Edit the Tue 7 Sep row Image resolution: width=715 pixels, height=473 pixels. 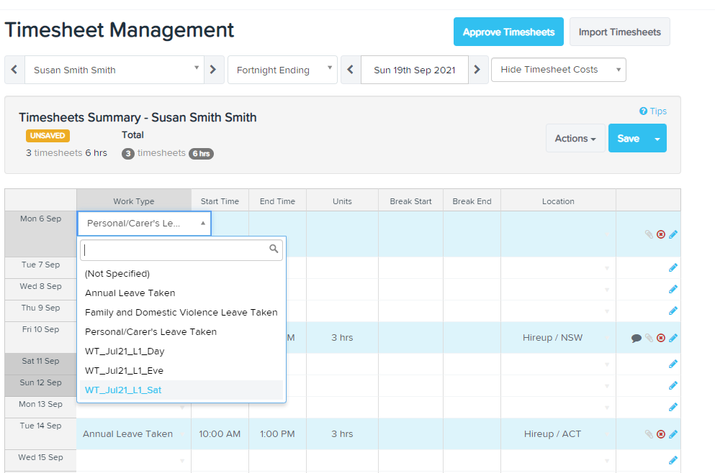(673, 267)
